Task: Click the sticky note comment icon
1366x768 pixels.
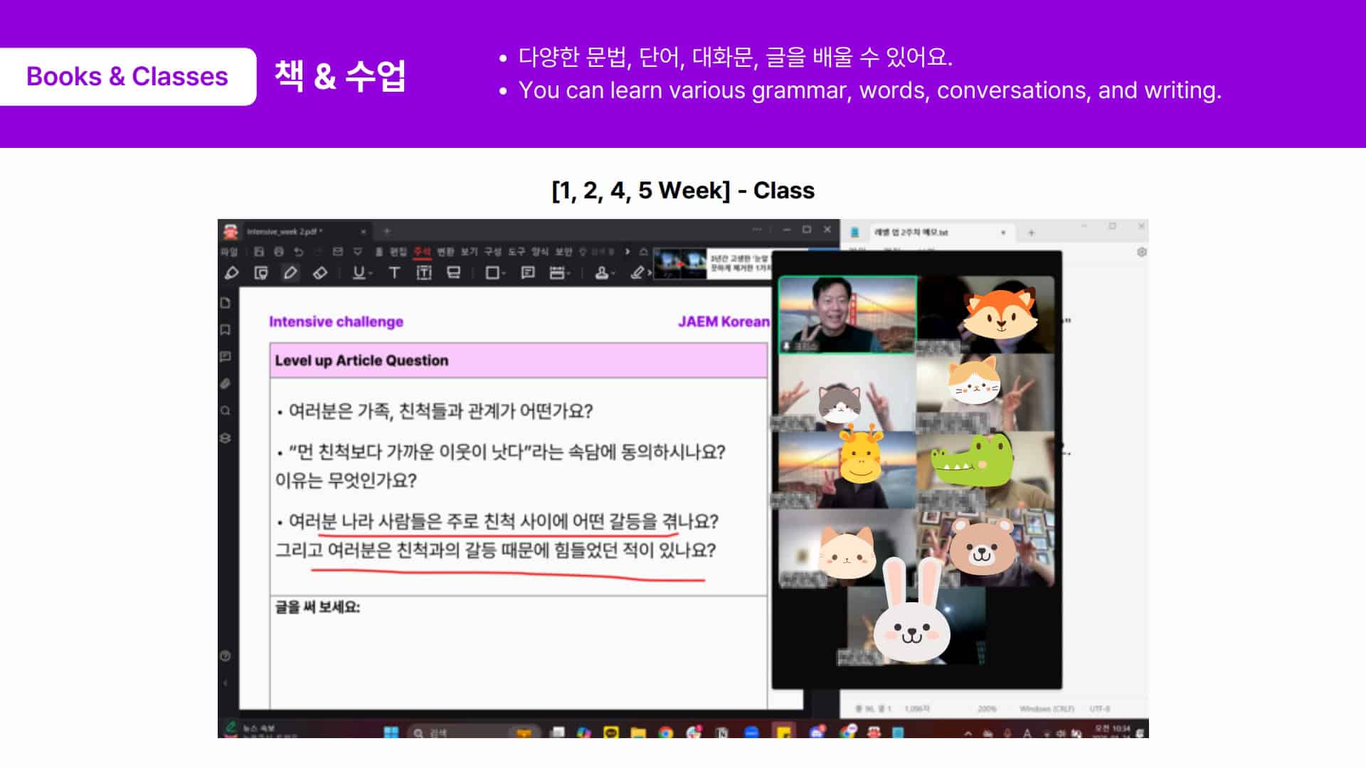Action: coord(528,273)
